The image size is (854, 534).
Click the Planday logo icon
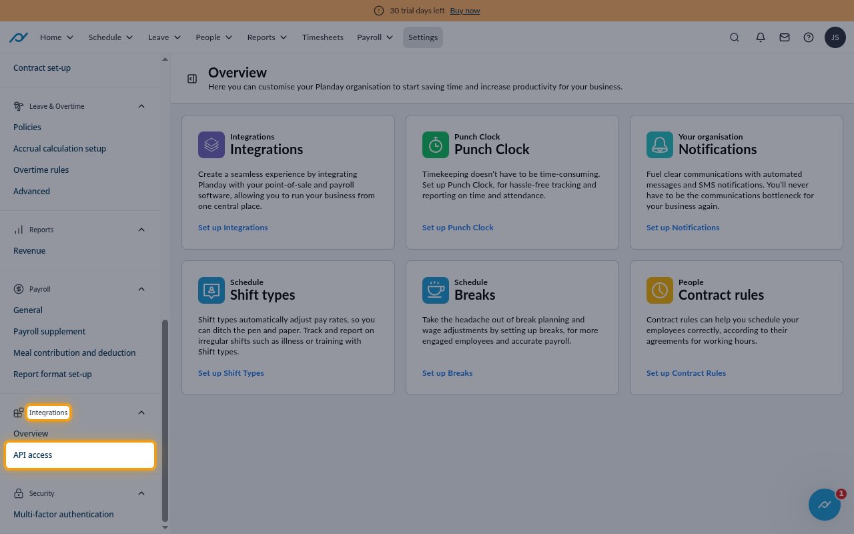[x=18, y=37]
